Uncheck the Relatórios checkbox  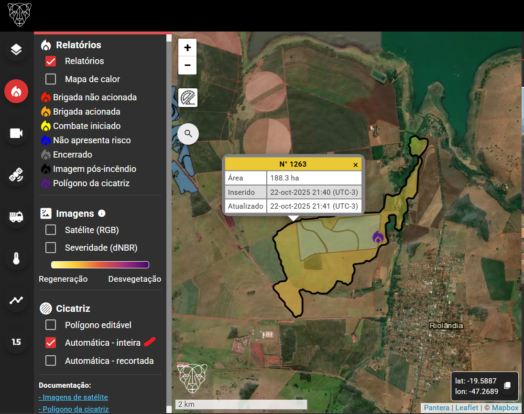(51, 61)
